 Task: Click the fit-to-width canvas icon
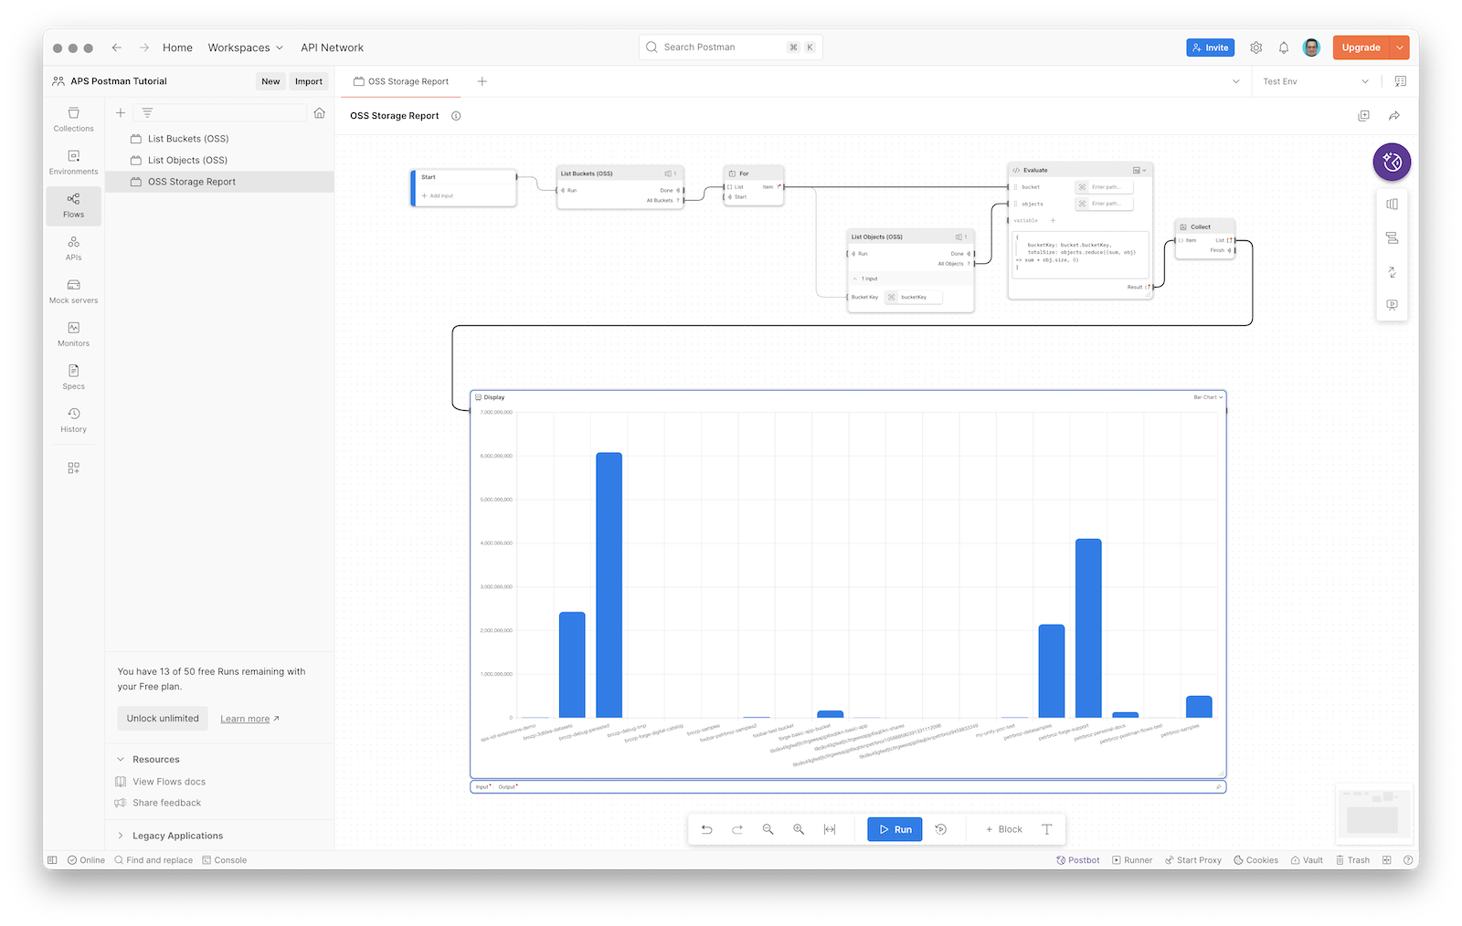coord(830,829)
